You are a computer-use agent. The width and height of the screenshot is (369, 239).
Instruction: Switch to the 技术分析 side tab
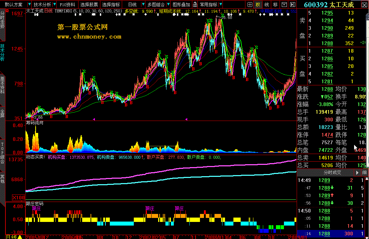[x=2, y=53]
